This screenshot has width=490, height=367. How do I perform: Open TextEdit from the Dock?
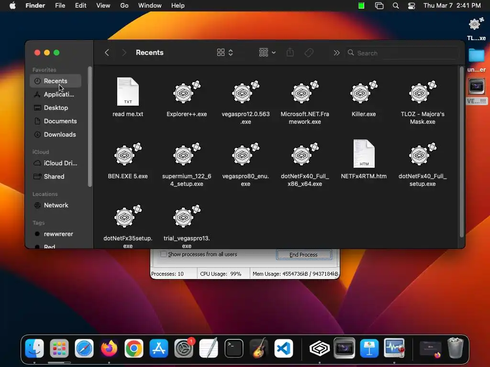(209, 348)
